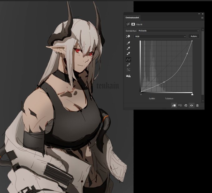The height and width of the screenshot is (193, 212).
Task: Select the white point eyedropper
Action: [128, 53]
